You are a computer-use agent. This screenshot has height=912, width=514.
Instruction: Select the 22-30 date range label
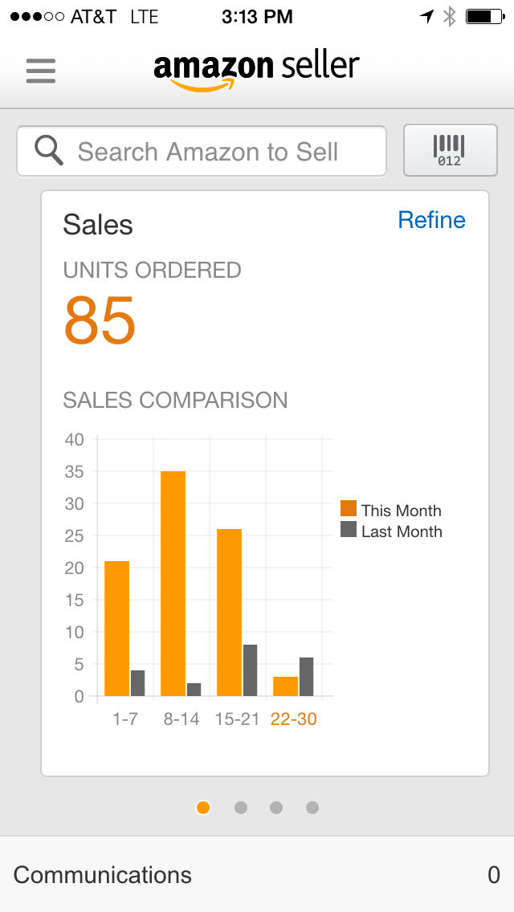[293, 719]
